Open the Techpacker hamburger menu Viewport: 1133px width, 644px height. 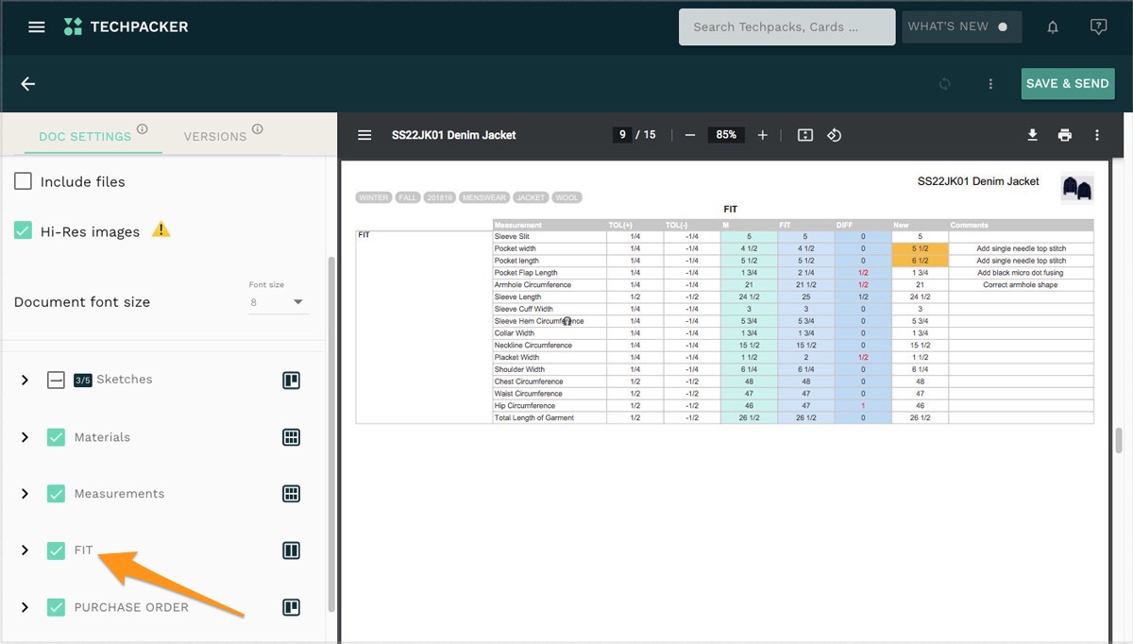[x=37, y=26]
